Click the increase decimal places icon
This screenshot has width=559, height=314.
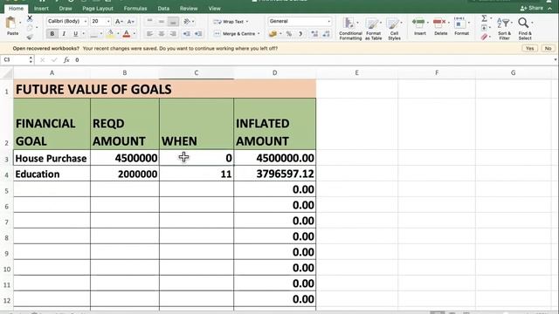coord(314,34)
